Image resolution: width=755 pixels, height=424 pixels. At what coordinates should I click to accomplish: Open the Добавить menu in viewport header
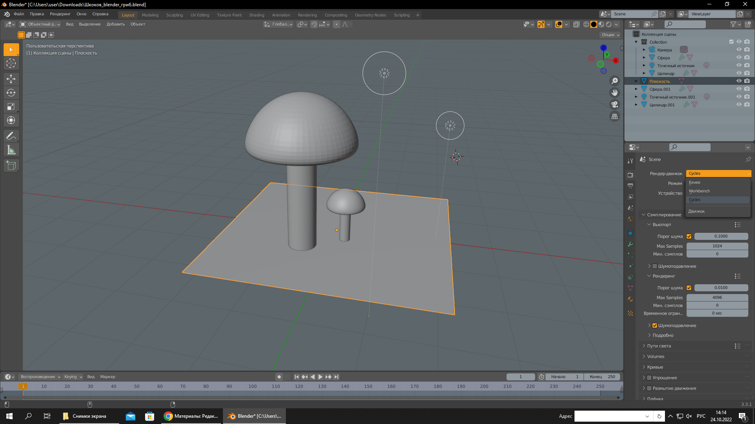coord(116,24)
